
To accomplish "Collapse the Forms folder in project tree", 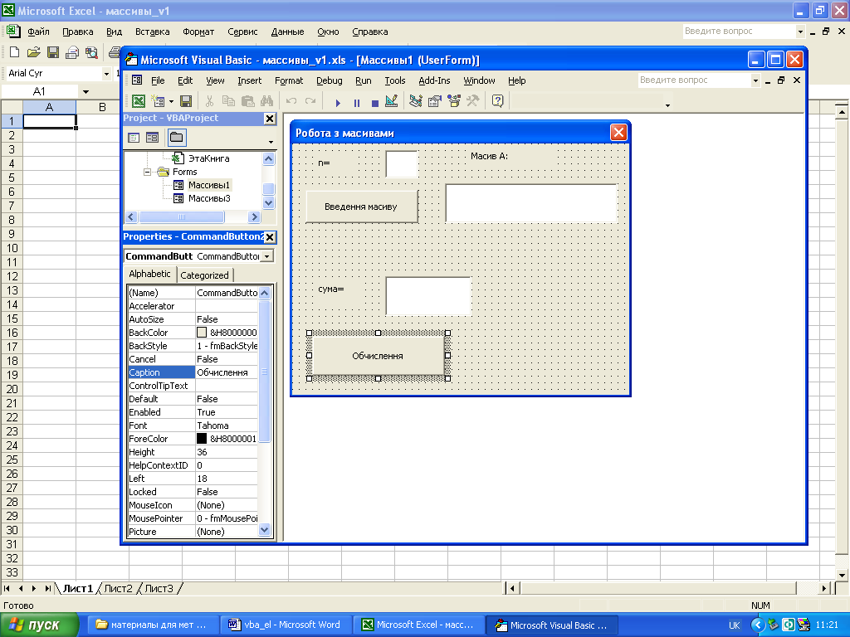I will (147, 173).
